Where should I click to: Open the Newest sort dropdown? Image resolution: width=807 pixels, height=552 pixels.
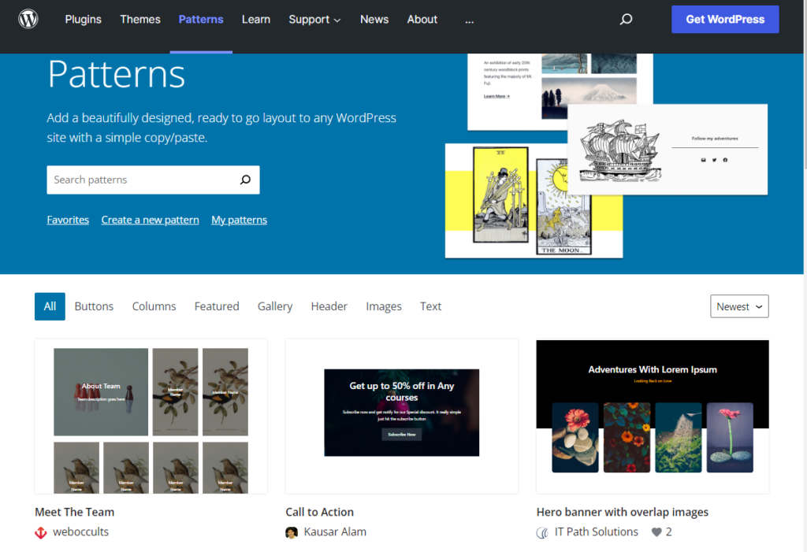point(739,306)
